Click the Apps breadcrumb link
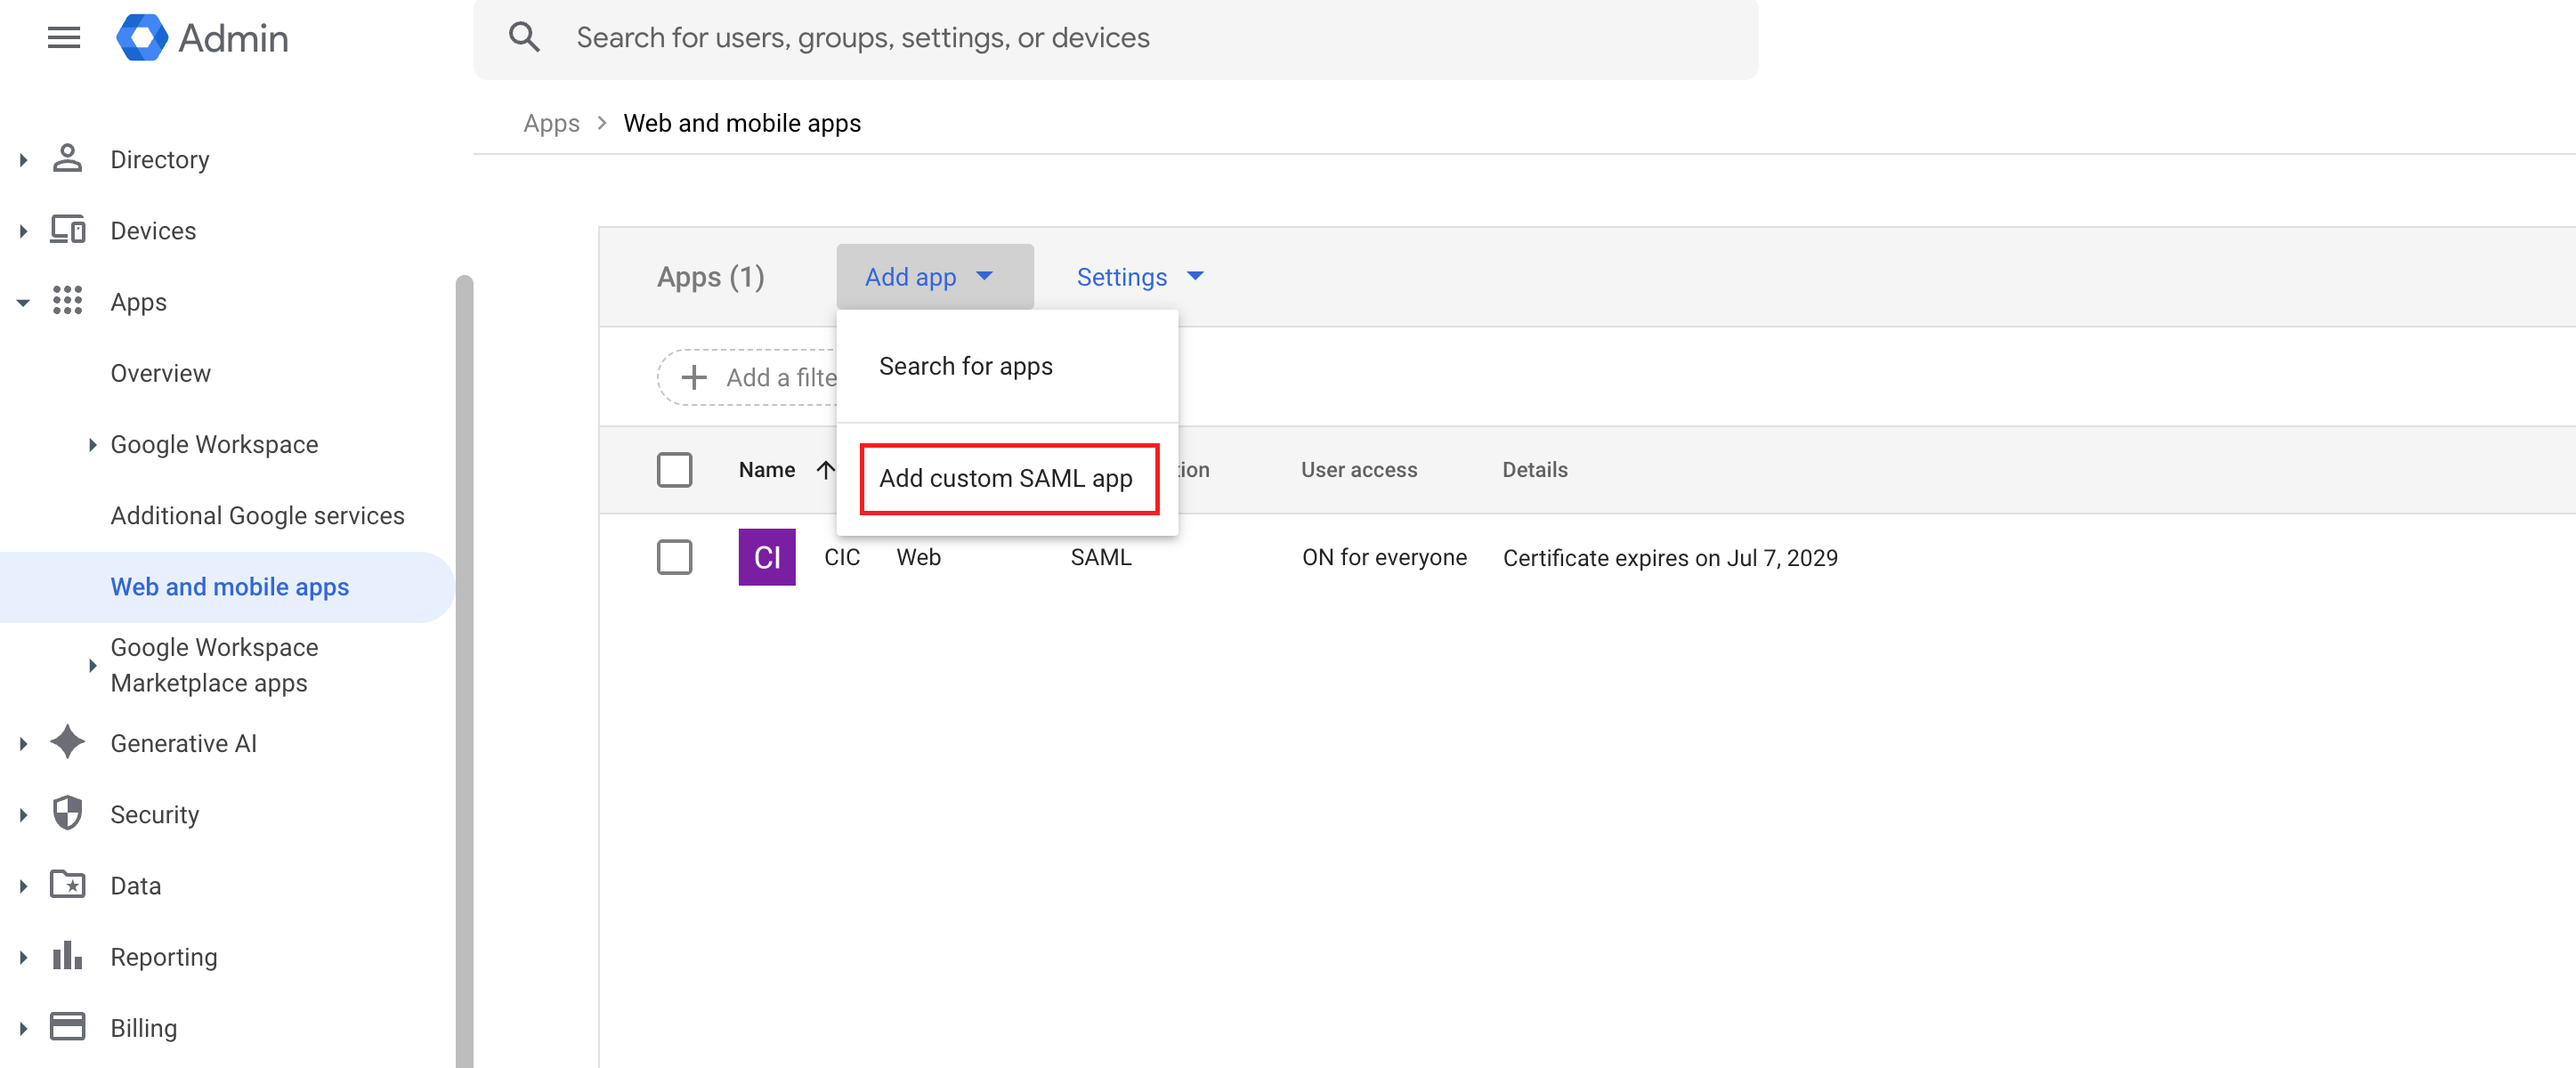 pos(551,123)
